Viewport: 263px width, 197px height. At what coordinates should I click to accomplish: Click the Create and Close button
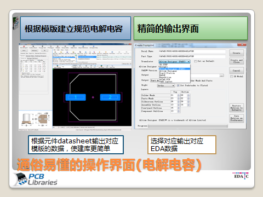point(237,61)
